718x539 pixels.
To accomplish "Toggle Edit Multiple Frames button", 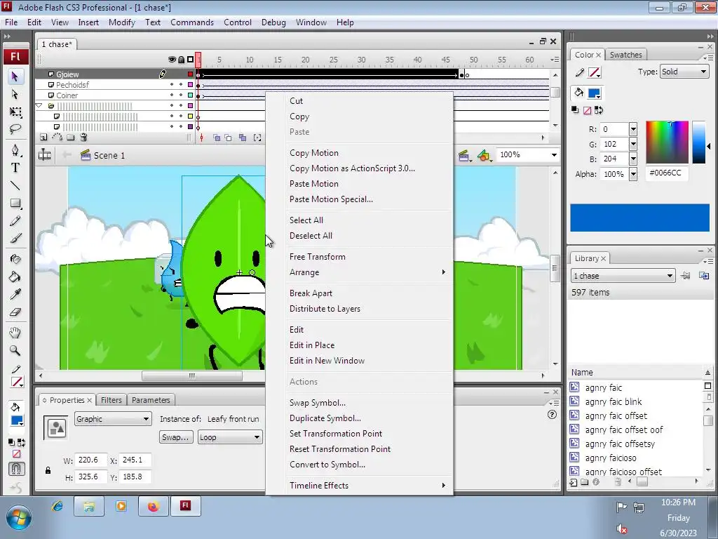I will [x=243, y=138].
